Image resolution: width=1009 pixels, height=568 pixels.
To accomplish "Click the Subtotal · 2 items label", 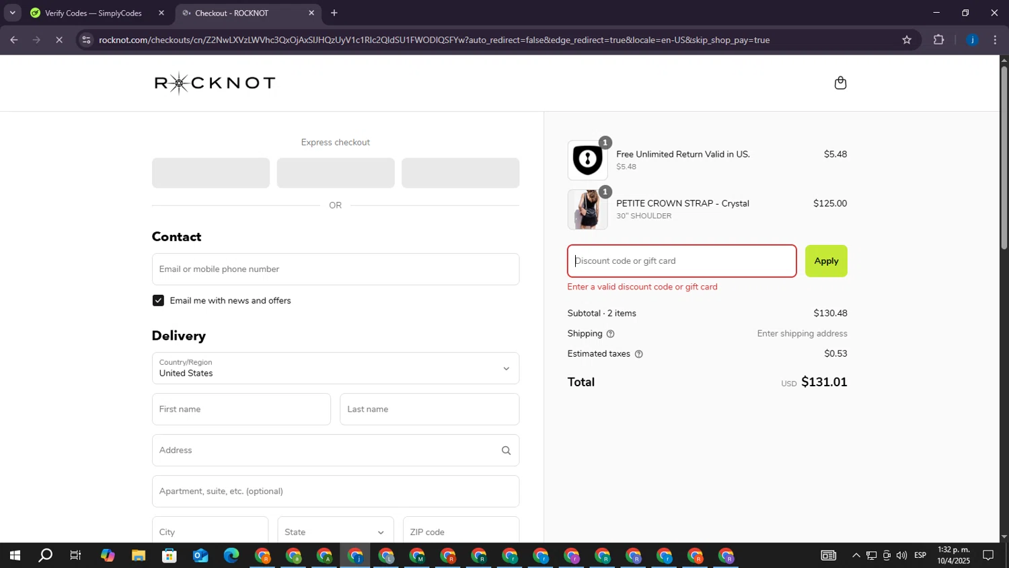I will [602, 314].
